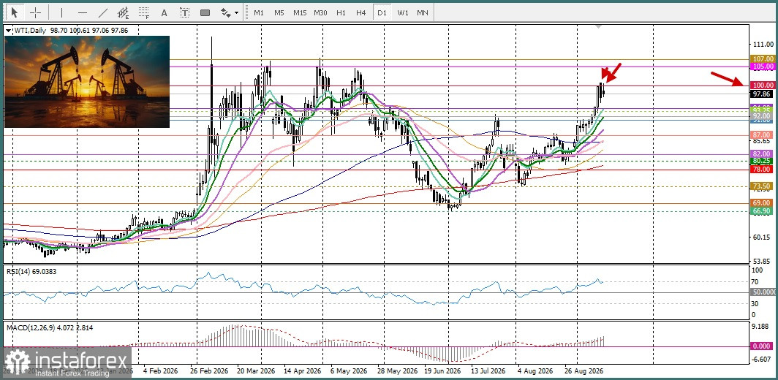Switch to M1 timeframe
The image size is (778, 380).
click(259, 12)
